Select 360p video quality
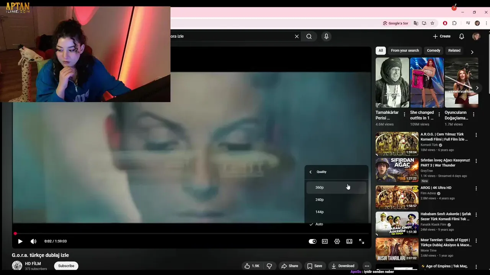The width and height of the screenshot is (490, 275). tap(336, 188)
